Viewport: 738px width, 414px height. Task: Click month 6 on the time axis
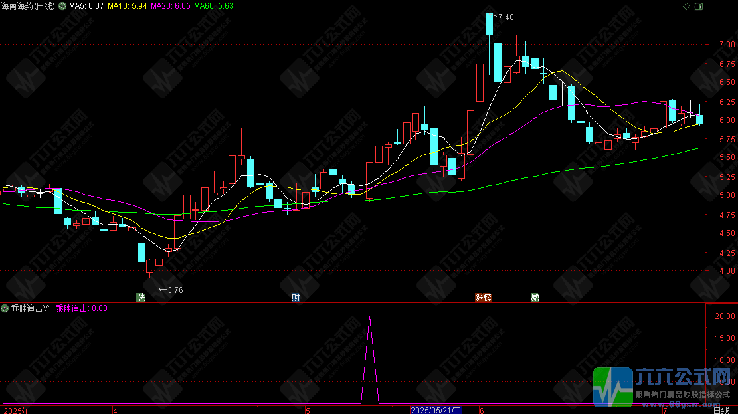coord(482,411)
